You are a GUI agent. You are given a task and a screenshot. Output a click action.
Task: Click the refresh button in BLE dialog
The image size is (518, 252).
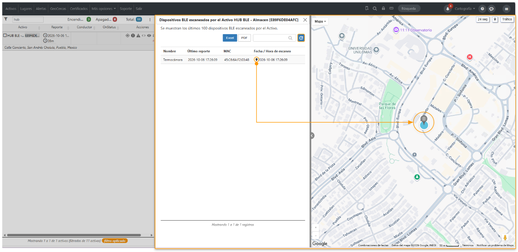[301, 38]
